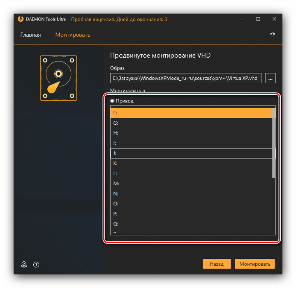The height and width of the screenshot is (288, 296).
Task: Click the orange Монтировать button
Action: click(x=255, y=264)
